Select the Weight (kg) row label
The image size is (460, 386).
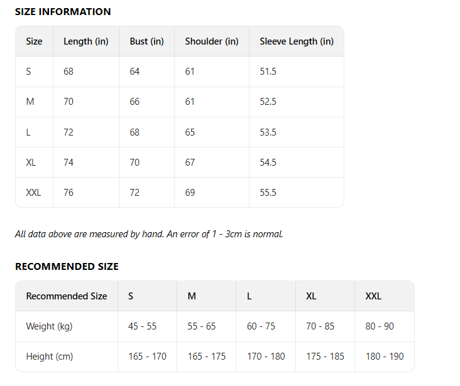point(50,326)
